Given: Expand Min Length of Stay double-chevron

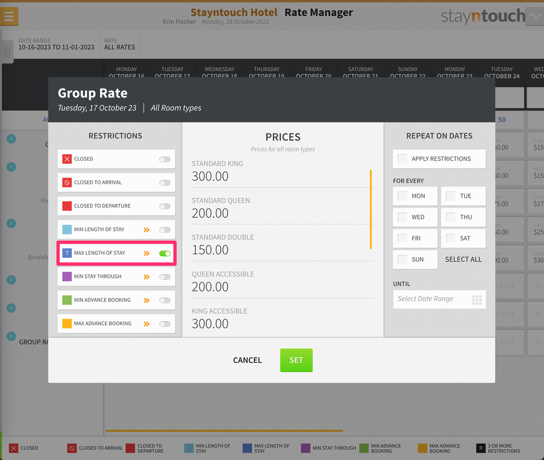Looking at the screenshot, I should tap(147, 229).
